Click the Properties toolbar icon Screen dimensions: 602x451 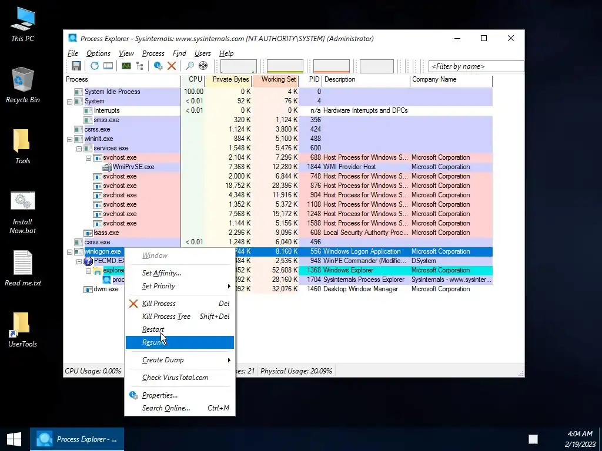click(158, 66)
